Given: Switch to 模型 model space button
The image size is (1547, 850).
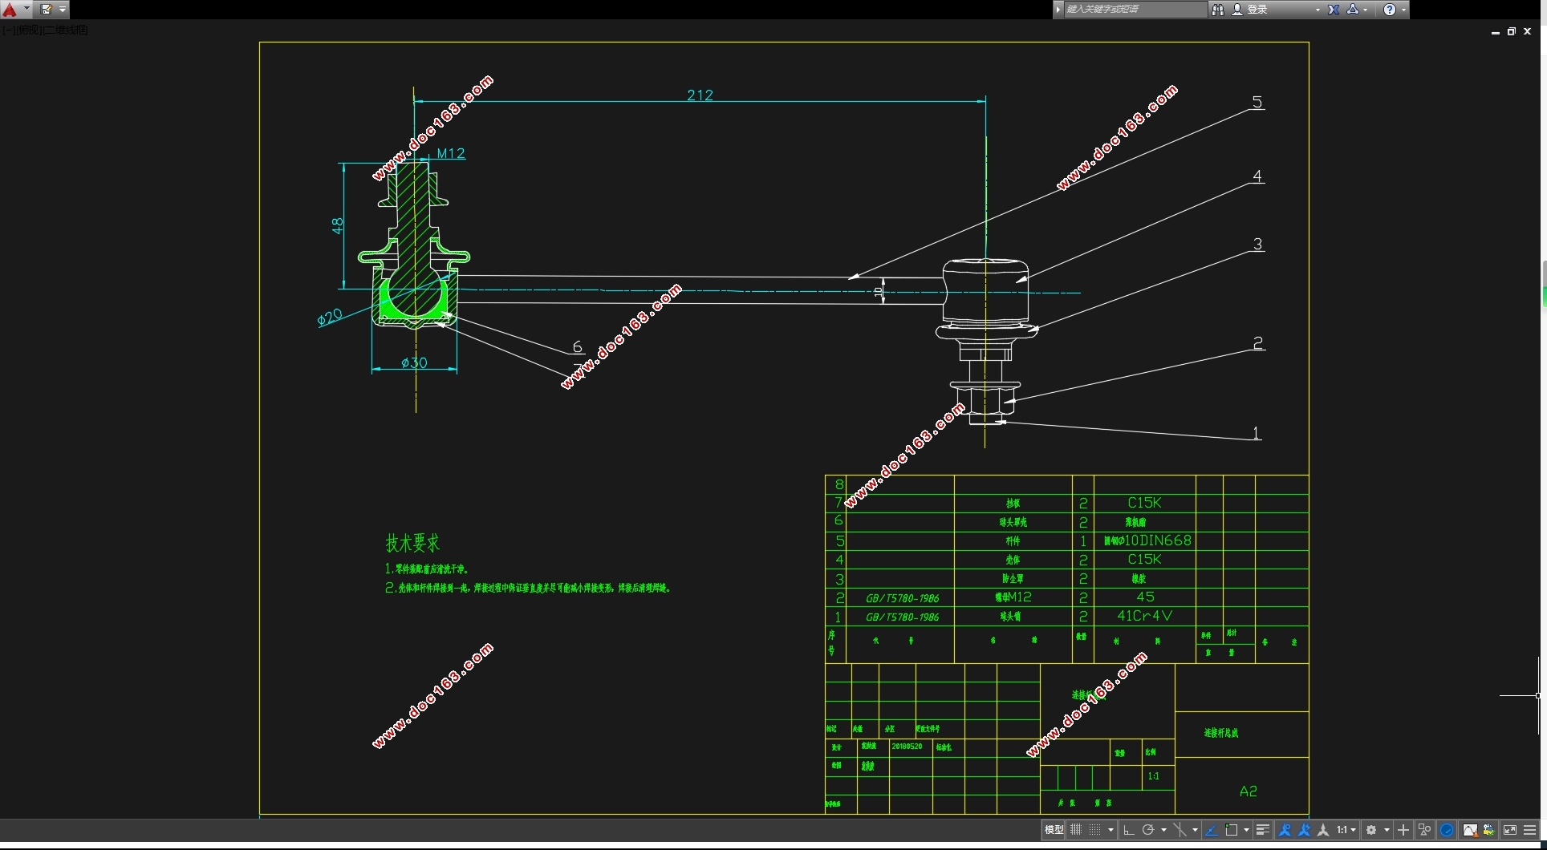Looking at the screenshot, I should pyautogui.click(x=1054, y=830).
